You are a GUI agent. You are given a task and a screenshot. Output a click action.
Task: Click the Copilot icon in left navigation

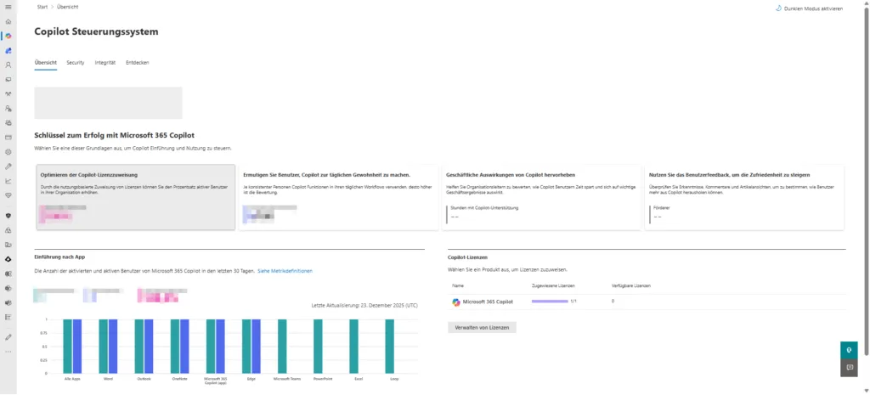8,36
